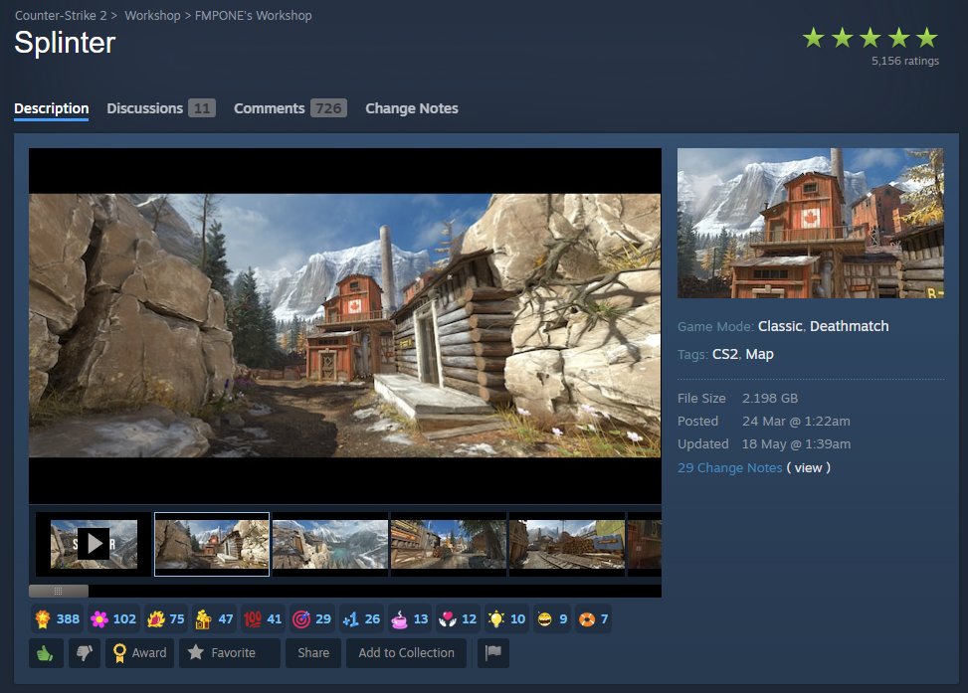Viewport: 968px width, 693px height.
Task: Add the Splinter map to Favorites
Action: coord(229,653)
